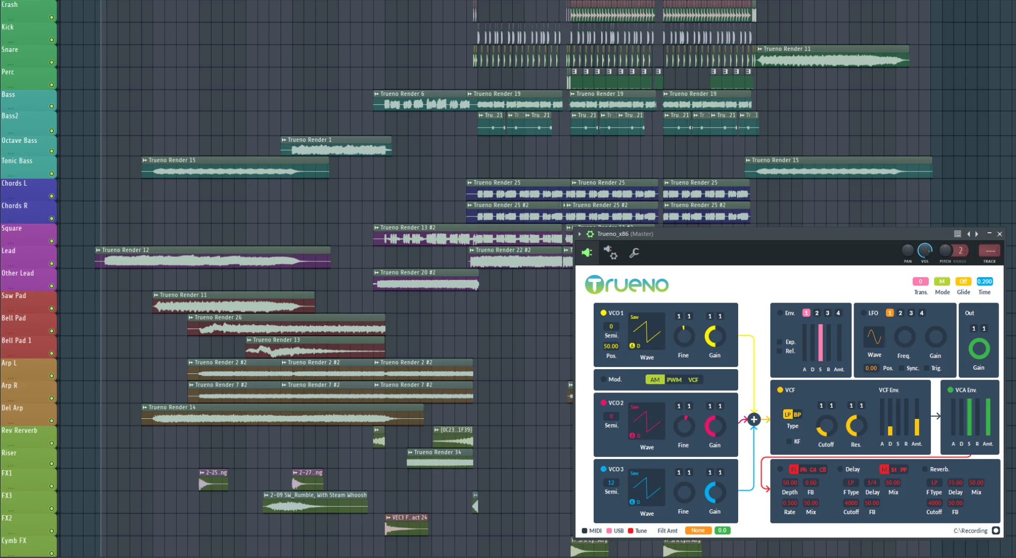
Task: Click the LFO sine wave display
Action: pyautogui.click(x=874, y=336)
